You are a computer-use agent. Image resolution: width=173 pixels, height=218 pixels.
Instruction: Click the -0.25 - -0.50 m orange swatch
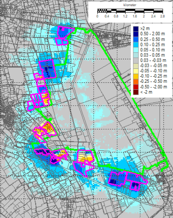click(136, 82)
